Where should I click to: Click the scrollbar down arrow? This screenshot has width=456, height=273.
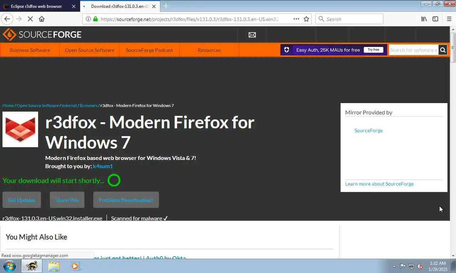coord(453,256)
